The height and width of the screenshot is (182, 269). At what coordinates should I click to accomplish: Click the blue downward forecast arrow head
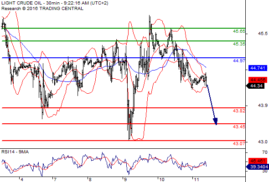click(x=216, y=121)
